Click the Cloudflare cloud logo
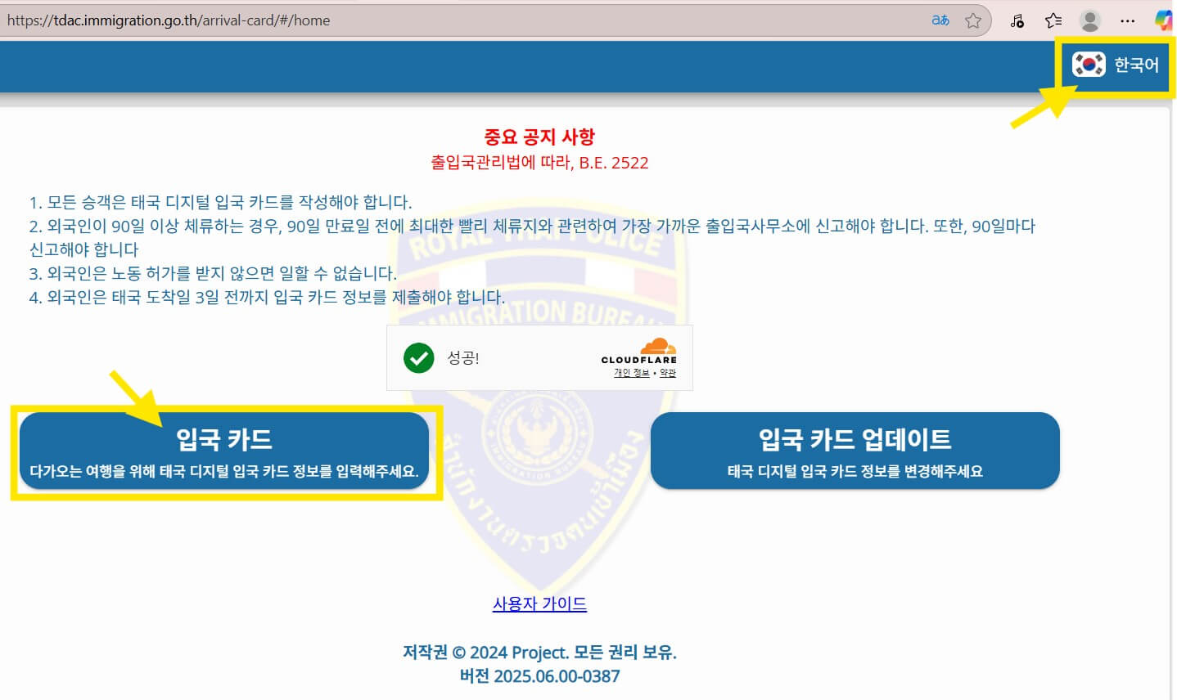This screenshot has width=1177, height=700. pyautogui.click(x=659, y=348)
